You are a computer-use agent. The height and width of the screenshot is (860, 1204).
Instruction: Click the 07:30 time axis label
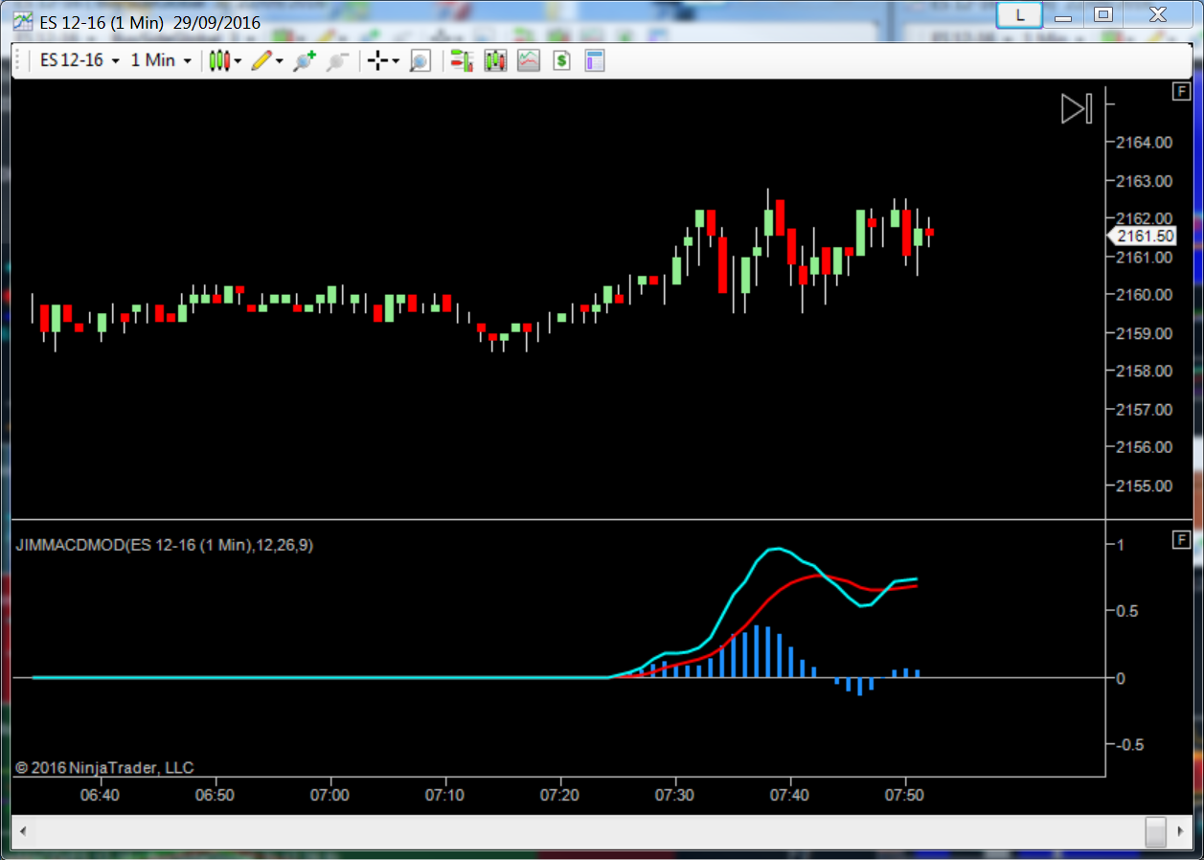(674, 795)
